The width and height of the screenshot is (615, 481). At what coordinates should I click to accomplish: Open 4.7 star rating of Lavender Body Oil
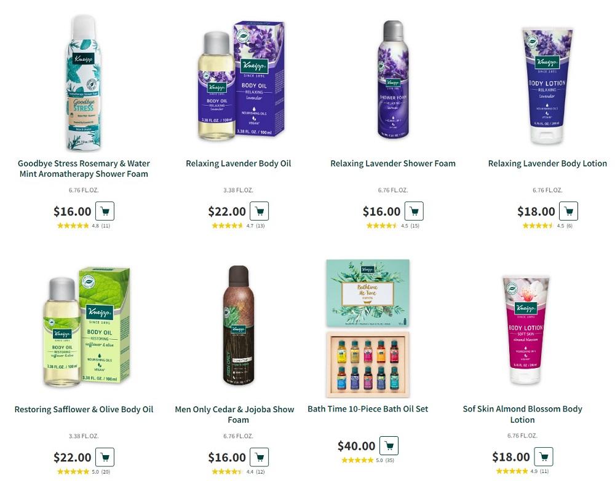click(x=239, y=225)
